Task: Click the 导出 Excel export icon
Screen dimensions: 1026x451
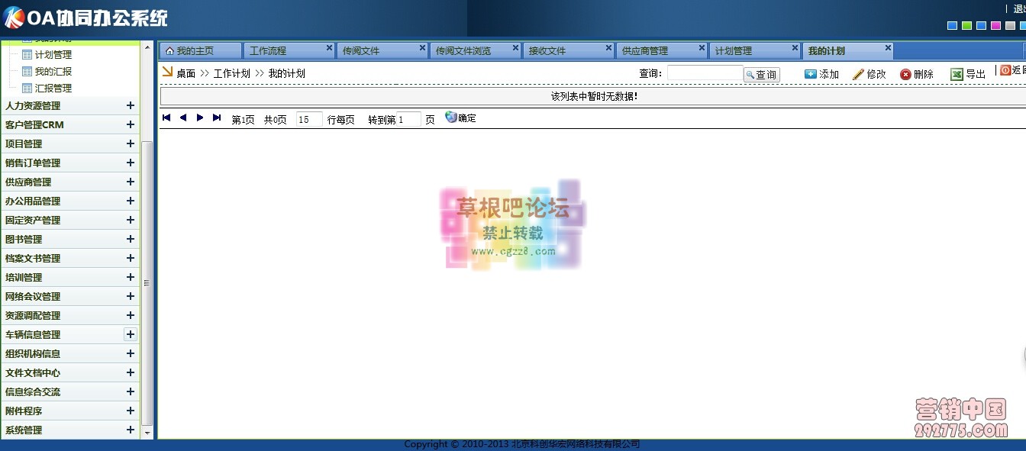Action: click(957, 74)
